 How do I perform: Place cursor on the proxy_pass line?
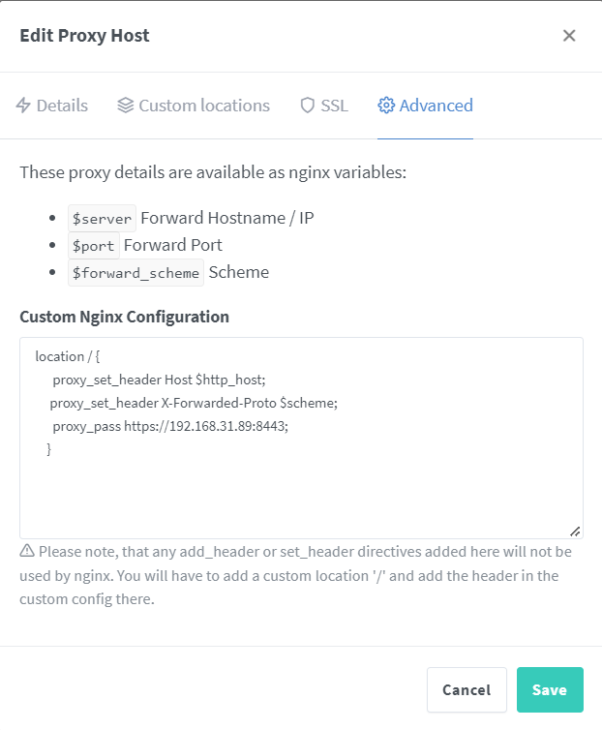pos(170,426)
